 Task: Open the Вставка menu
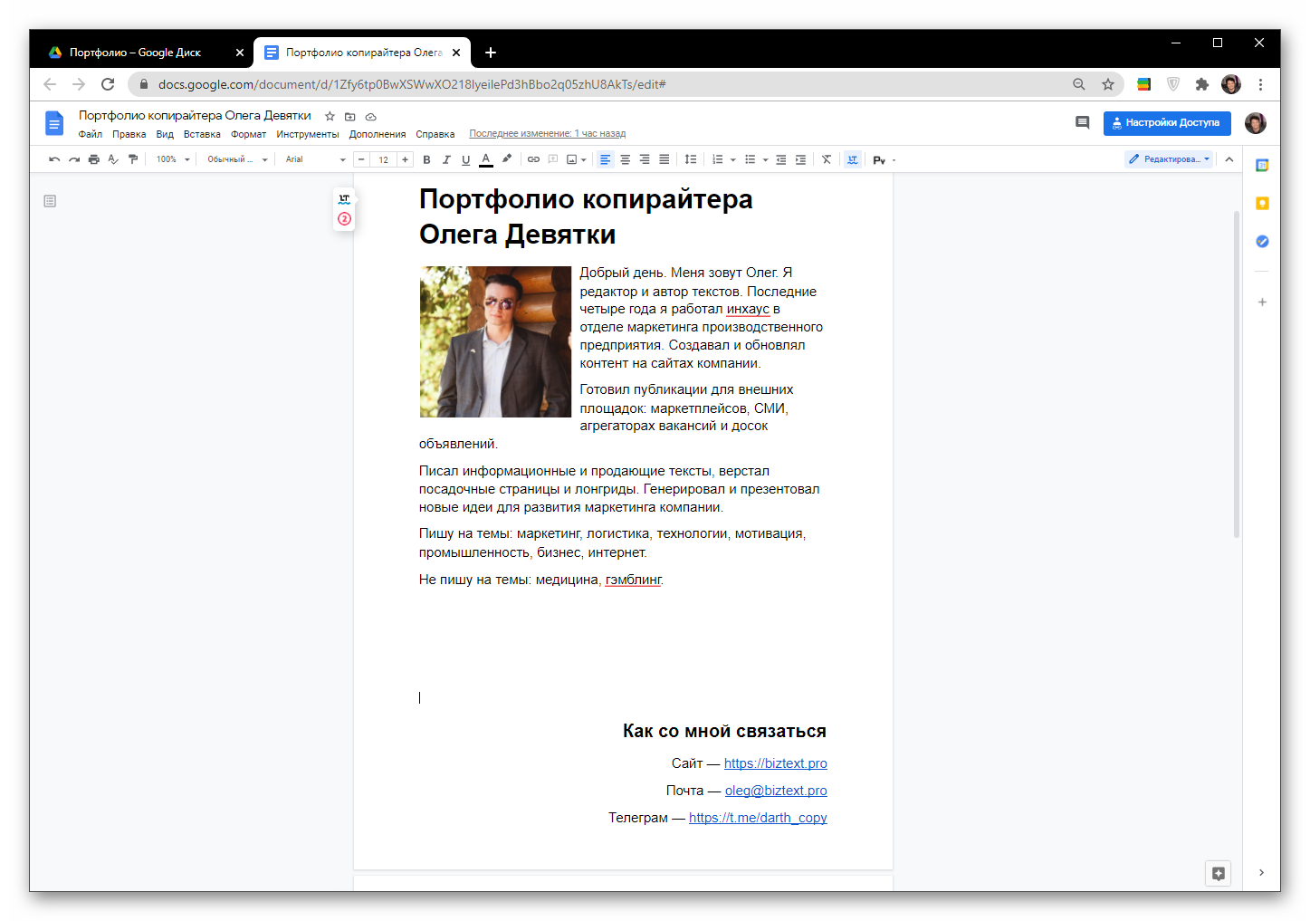pyautogui.click(x=202, y=134)
